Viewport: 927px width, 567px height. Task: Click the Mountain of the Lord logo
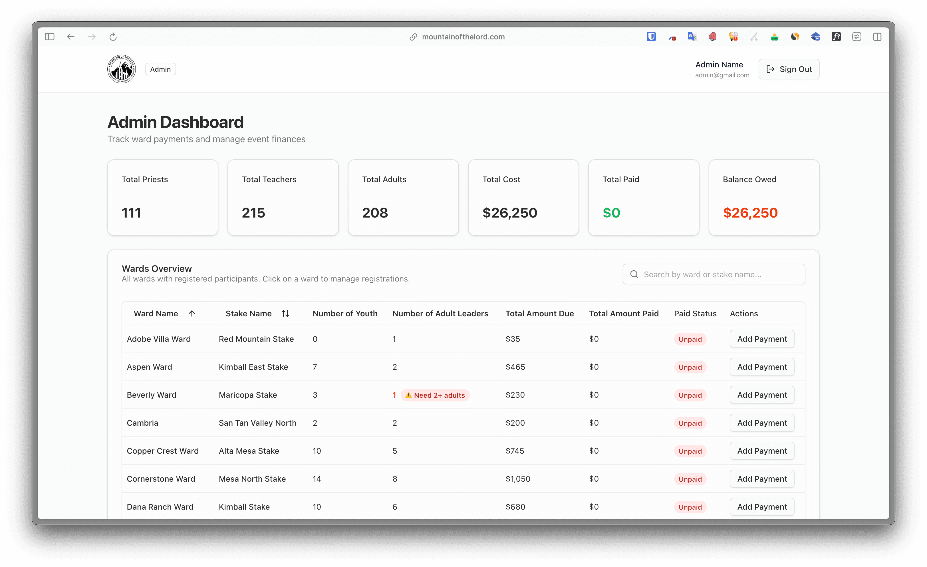pos(121,69)
